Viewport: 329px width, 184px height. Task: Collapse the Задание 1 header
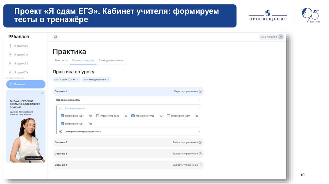(x=128, y=91)
